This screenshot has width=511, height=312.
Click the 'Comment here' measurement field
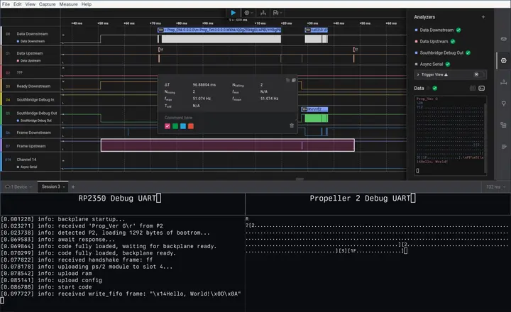(x=179, y=117)
